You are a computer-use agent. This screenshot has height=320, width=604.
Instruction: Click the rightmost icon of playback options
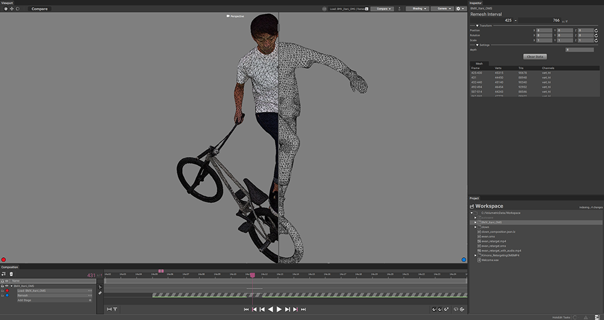pyautogui.click(x=462, y=309)
